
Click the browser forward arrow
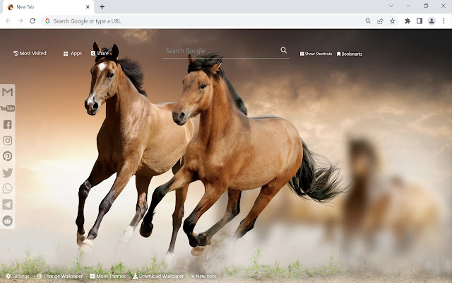[x=20, y=21]
